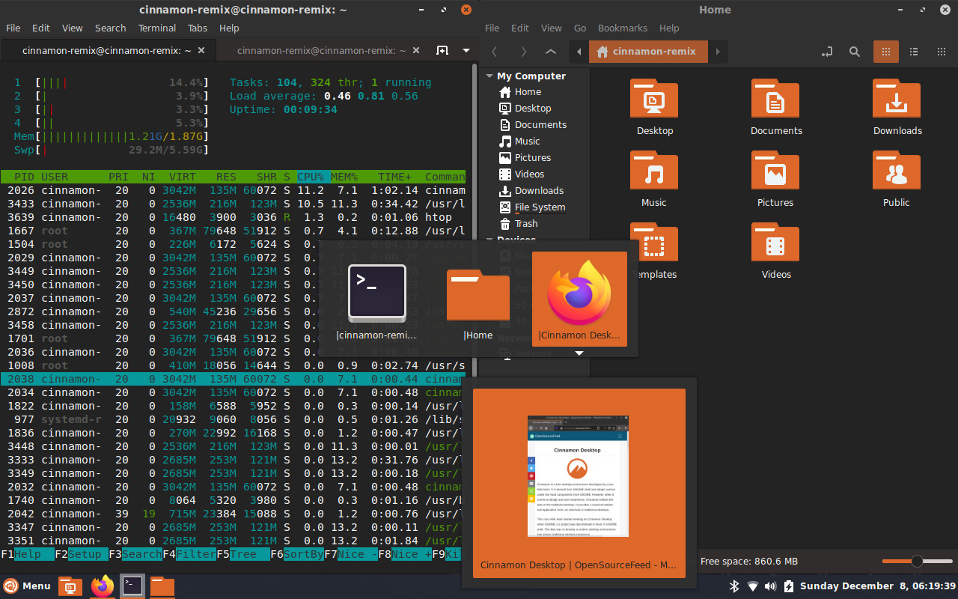Open search in the file manager toolbar

coord(855,52)
